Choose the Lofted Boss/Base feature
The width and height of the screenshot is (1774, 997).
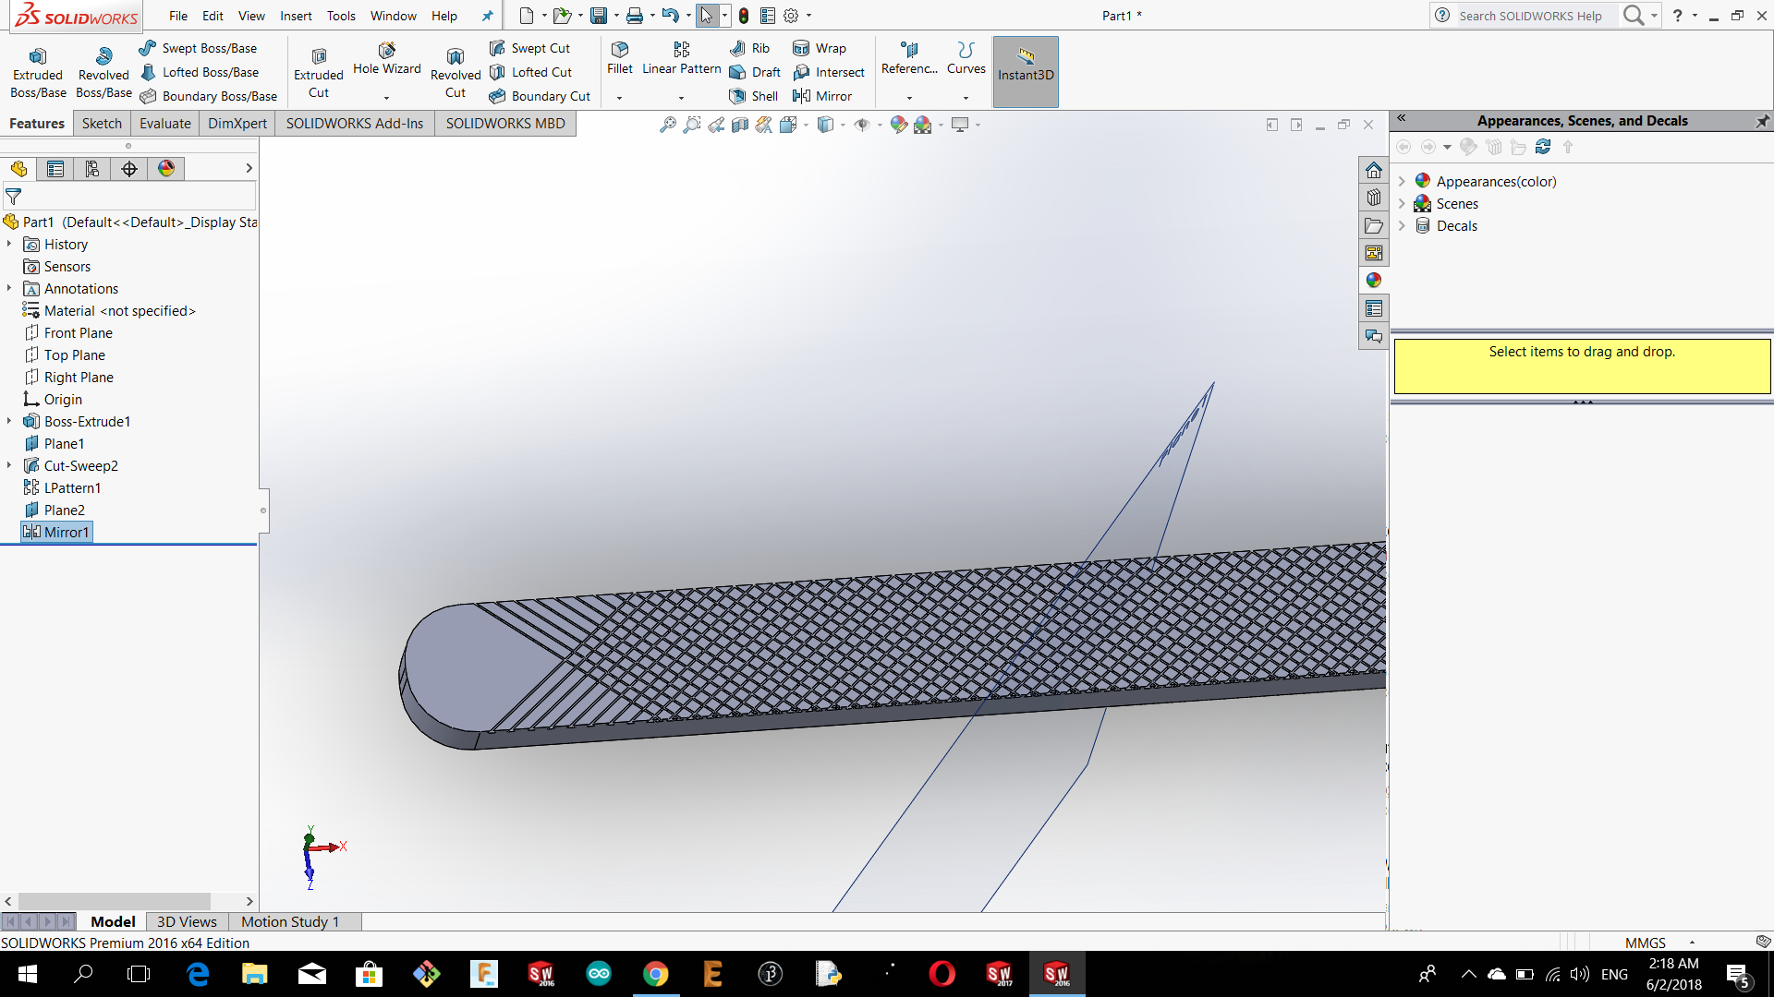tap(200, 72)
